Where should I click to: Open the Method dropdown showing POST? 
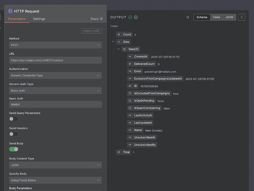coord(55,45)
